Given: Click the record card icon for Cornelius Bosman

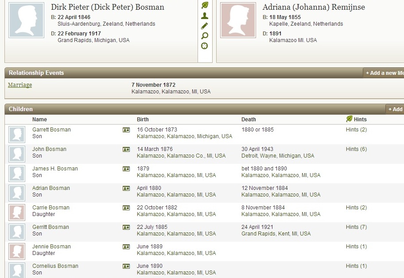Looking at the screenshot, I should coord(126,266).
